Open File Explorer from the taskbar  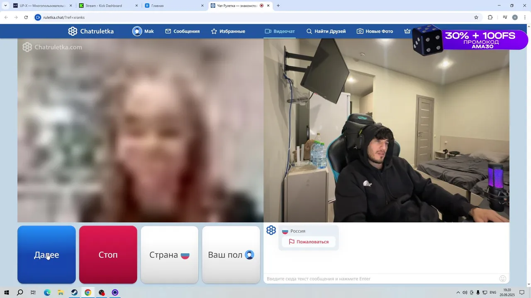pyautogui.click(x=61, y=293)
